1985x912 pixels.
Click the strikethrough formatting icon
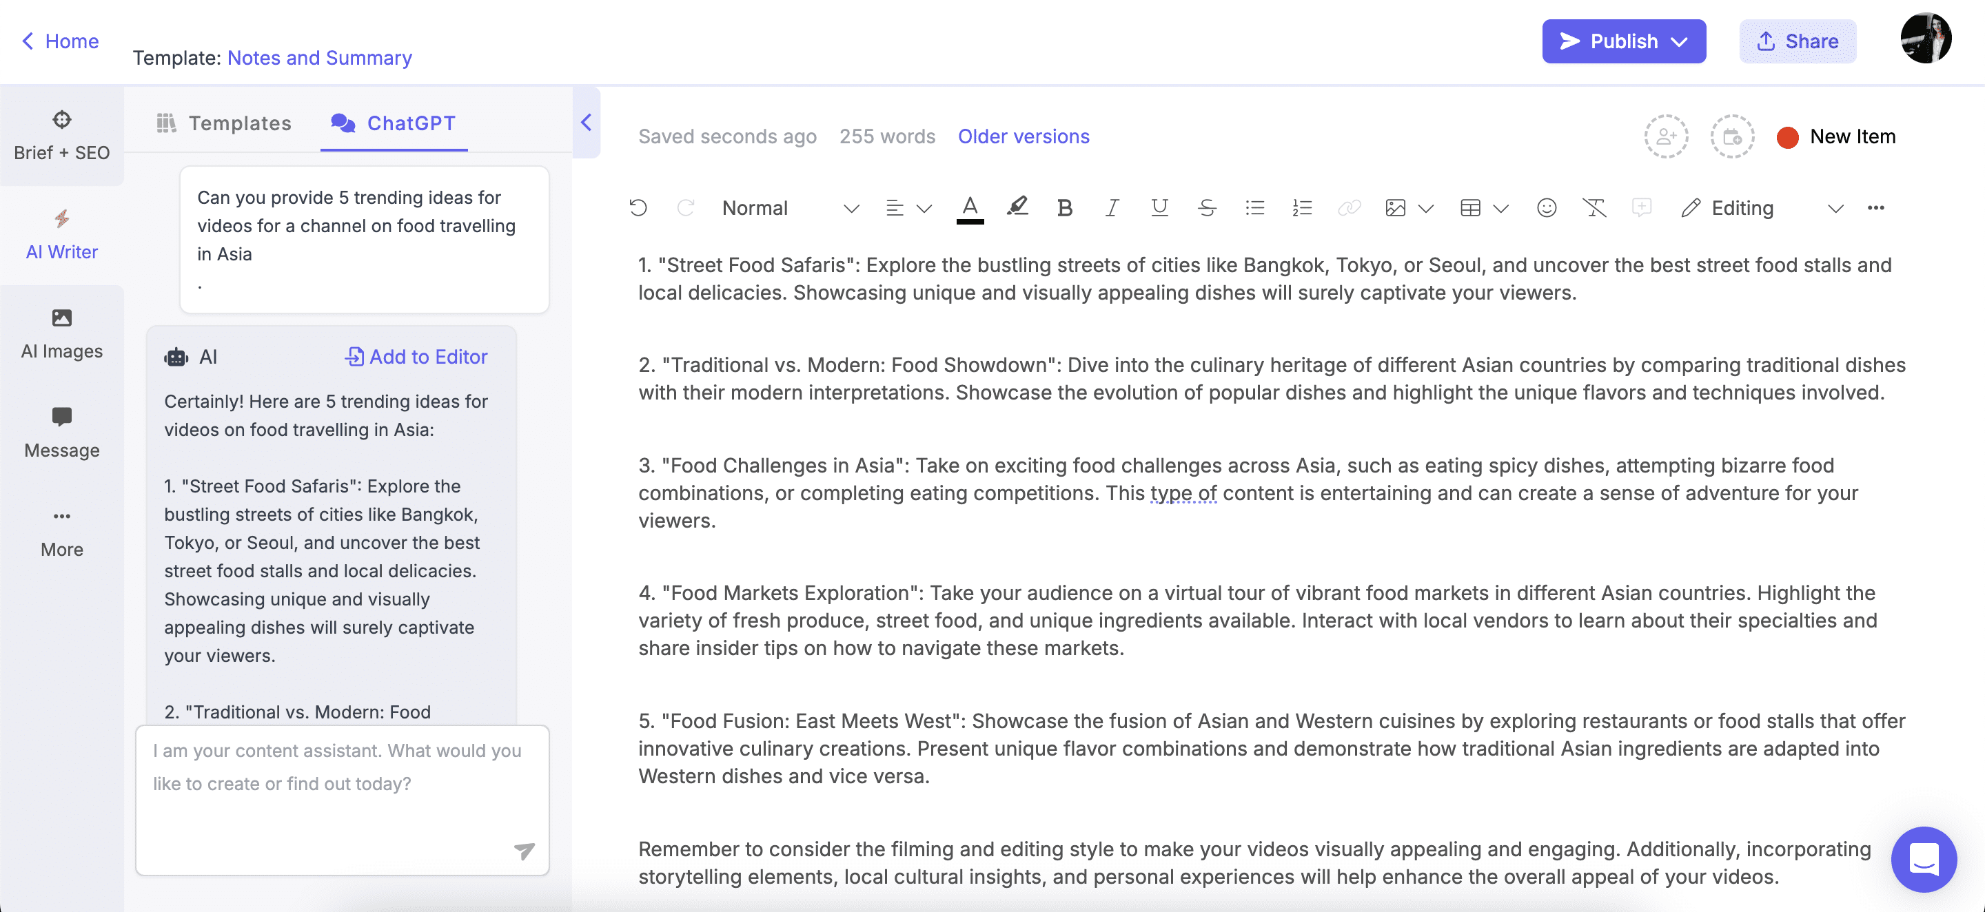click(x=1204, y=206)
